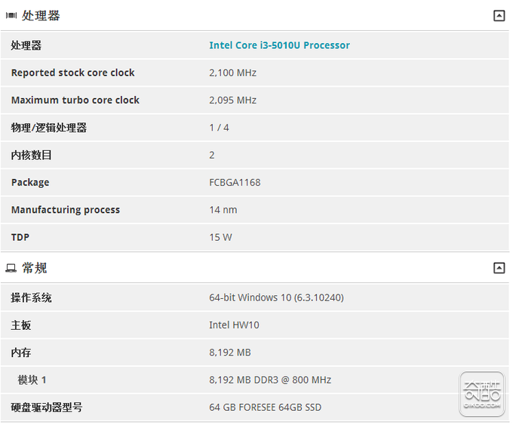
Task: Open the Intel Core i3-5010U Processor link
Action: tap(279, 45)
